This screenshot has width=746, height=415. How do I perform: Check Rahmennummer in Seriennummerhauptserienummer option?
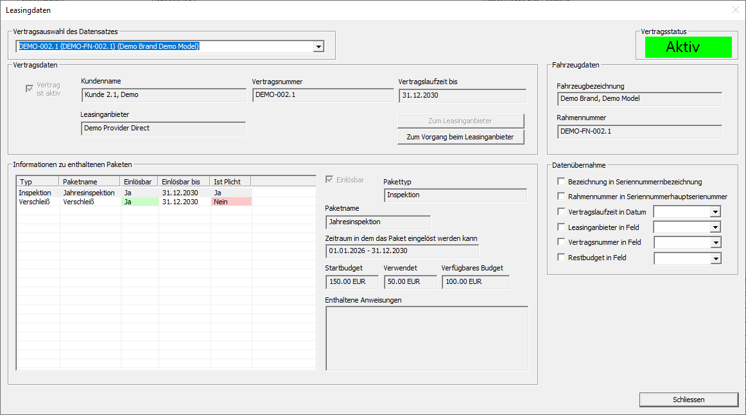[561, 196]
